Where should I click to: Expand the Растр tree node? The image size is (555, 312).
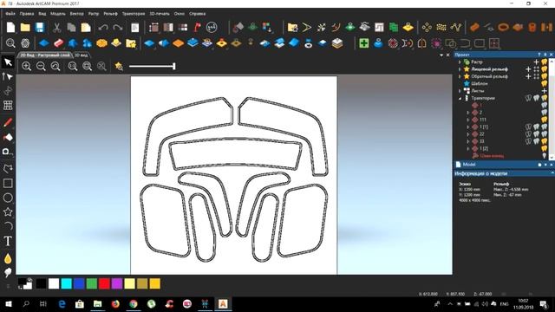click(x=460, y=62)
